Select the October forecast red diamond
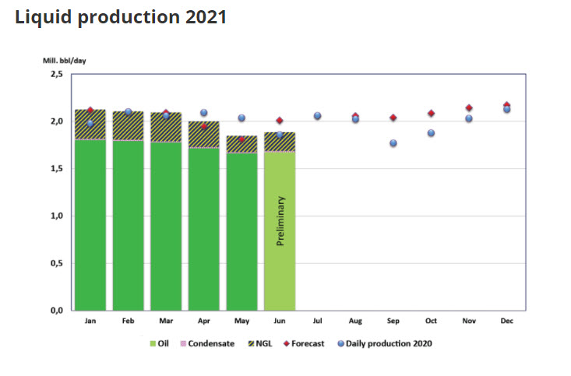This screenshot has height=376, width=571. click(431, 114)
